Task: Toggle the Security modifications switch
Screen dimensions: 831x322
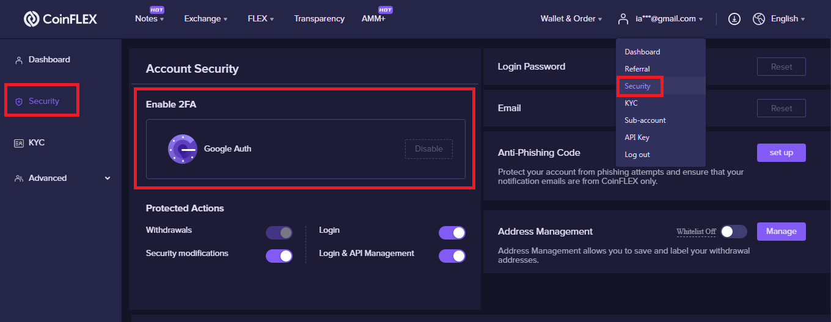Action: tap(279, 256)
